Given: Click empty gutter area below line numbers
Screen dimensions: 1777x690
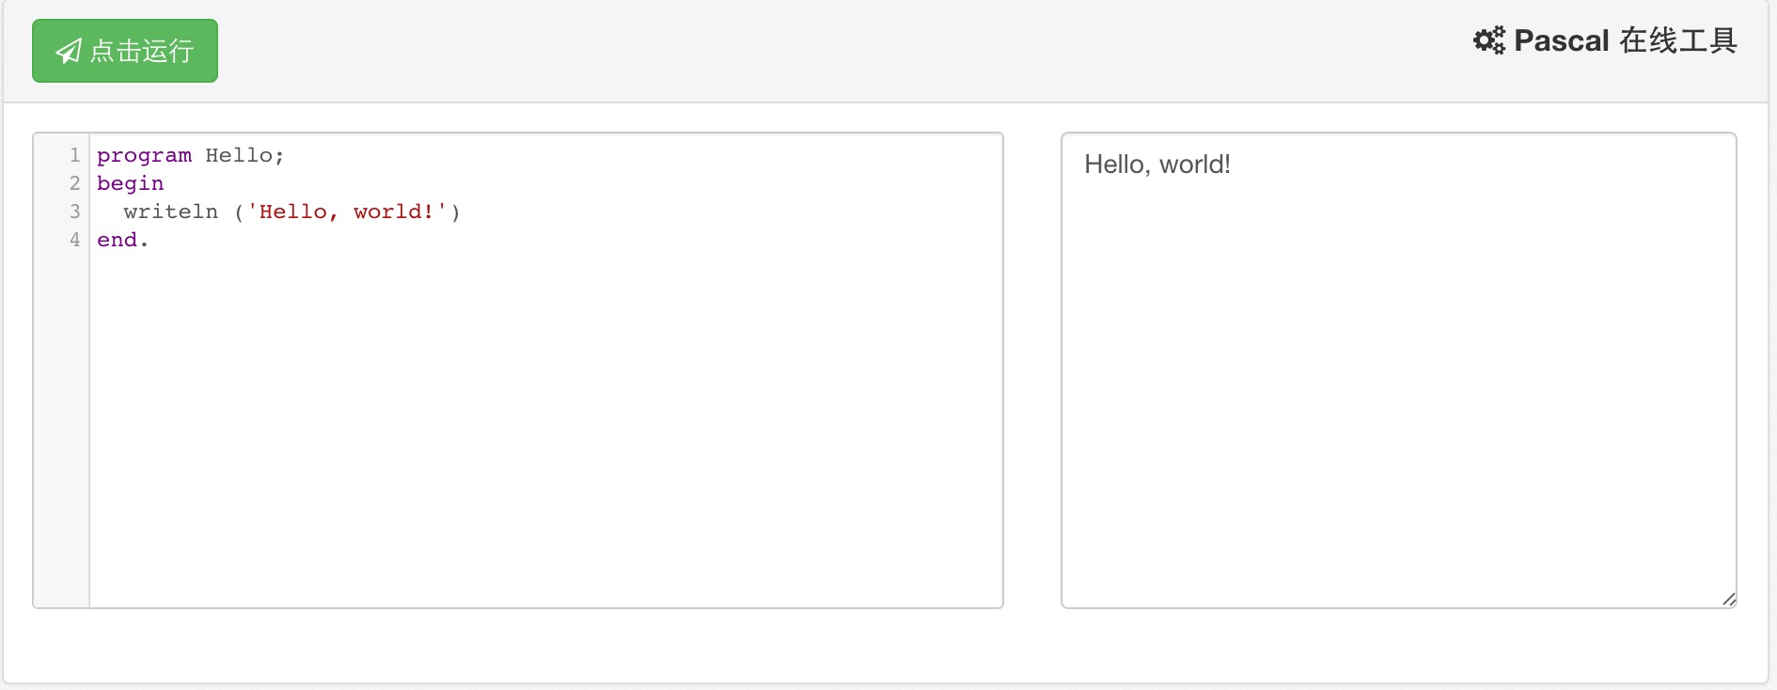Looking at the screenshot, I should [x=61, y=423].
